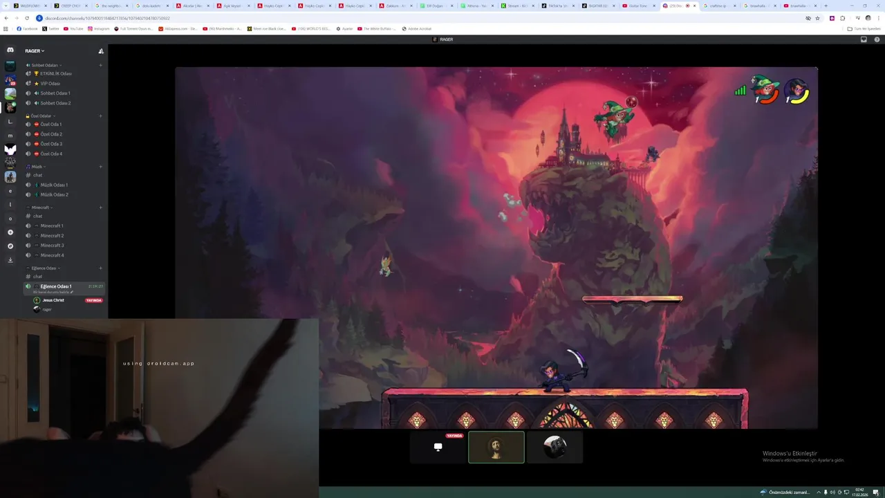Select the Eğlence Odası 1 channel
Viewport: 885px width, 498px height.
pyautogui.click(x=64, y=288)
